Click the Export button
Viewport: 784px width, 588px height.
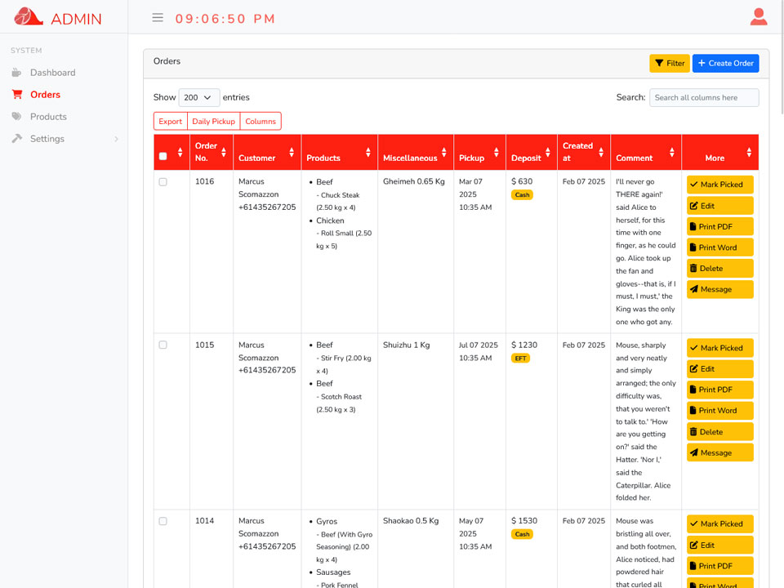point(171,122)
